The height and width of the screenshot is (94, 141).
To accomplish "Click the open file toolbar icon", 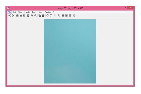I will (17, 16).
